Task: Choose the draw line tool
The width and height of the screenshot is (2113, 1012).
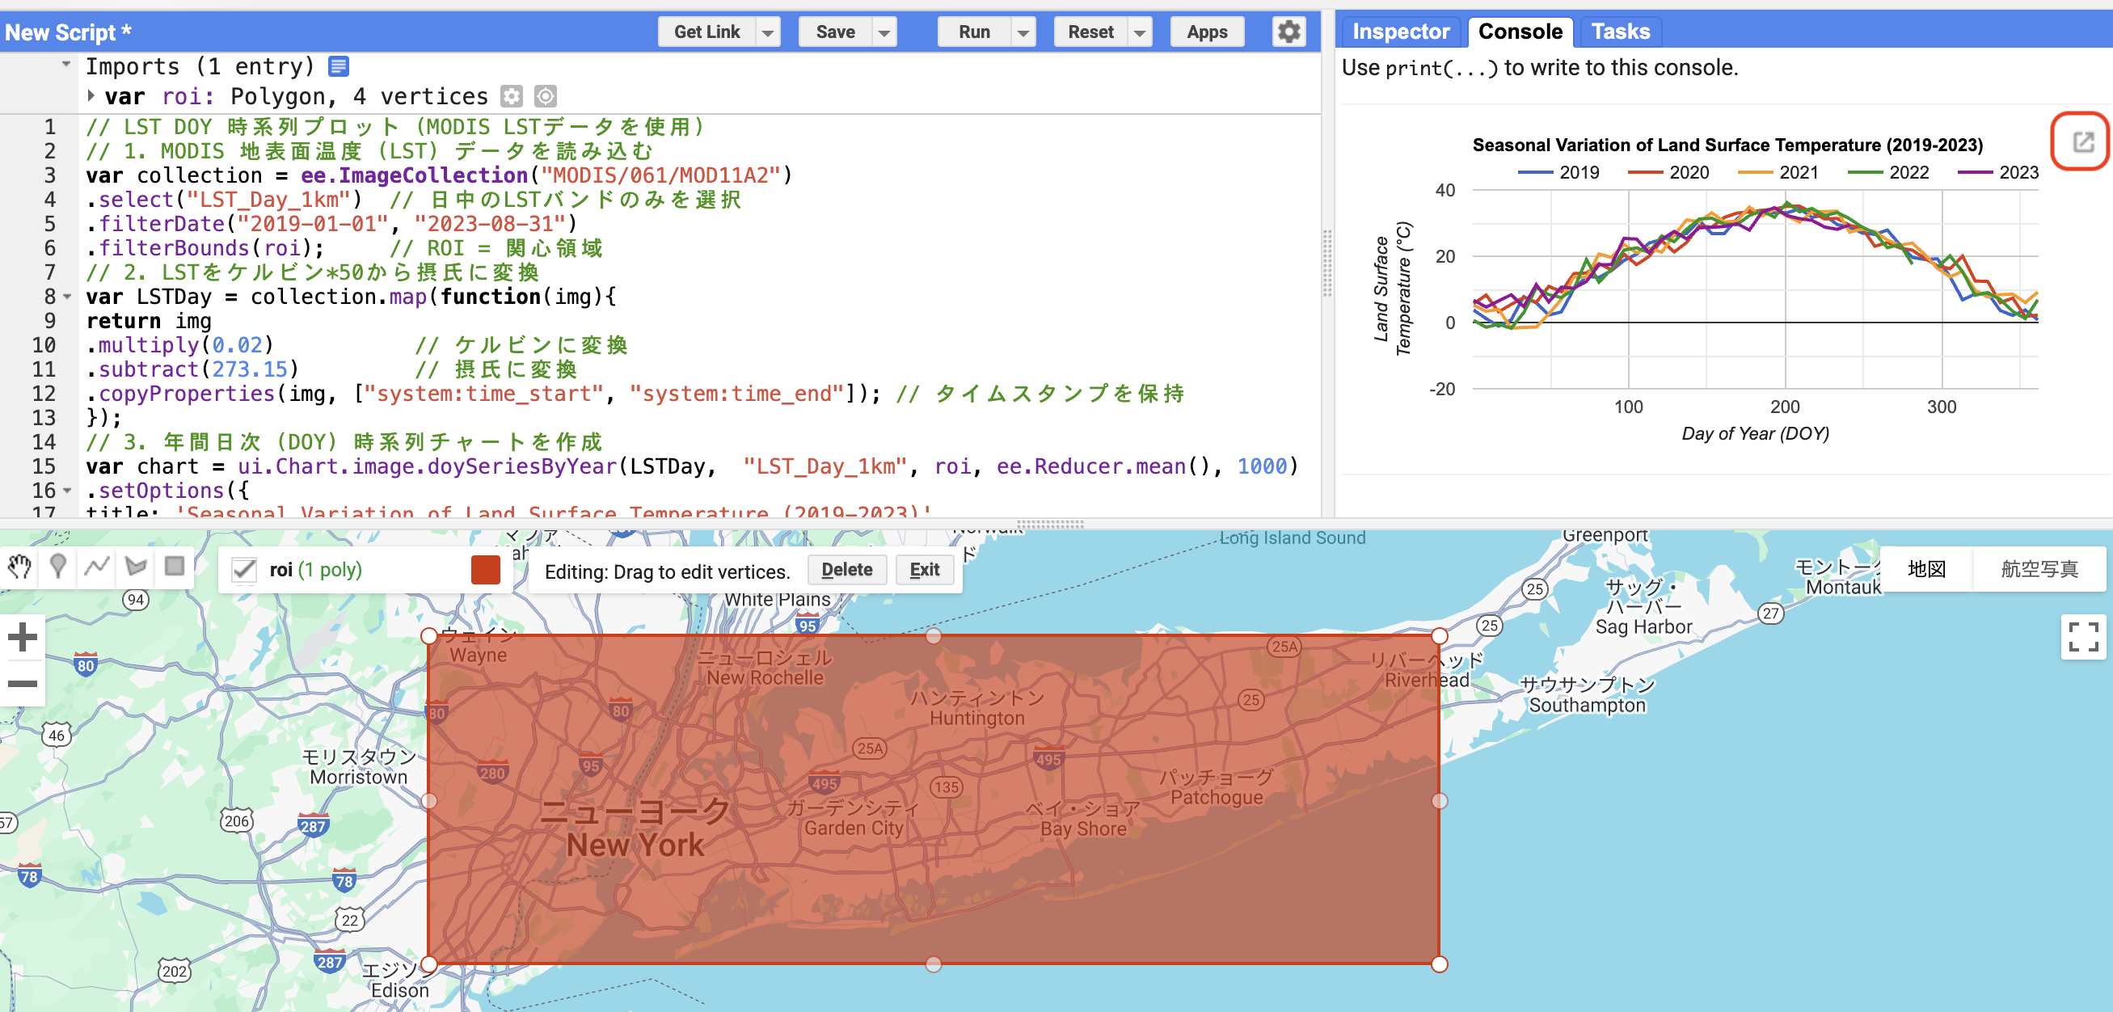Action: pos(97,567)
